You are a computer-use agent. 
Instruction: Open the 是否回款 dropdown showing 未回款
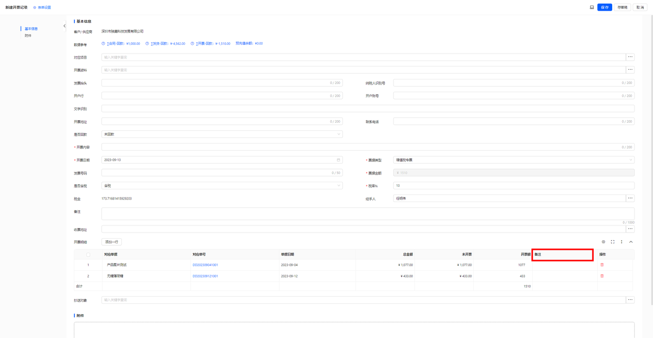tap(222, 134)
